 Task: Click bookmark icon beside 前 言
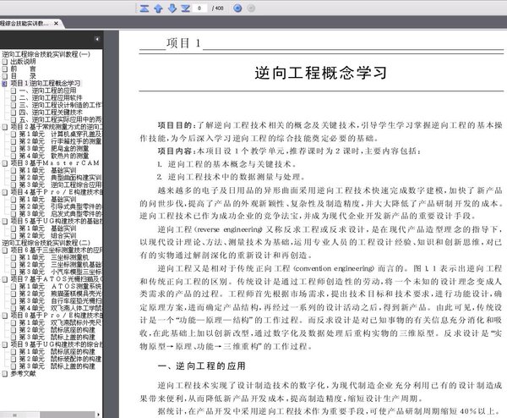[x=4, y=69]
